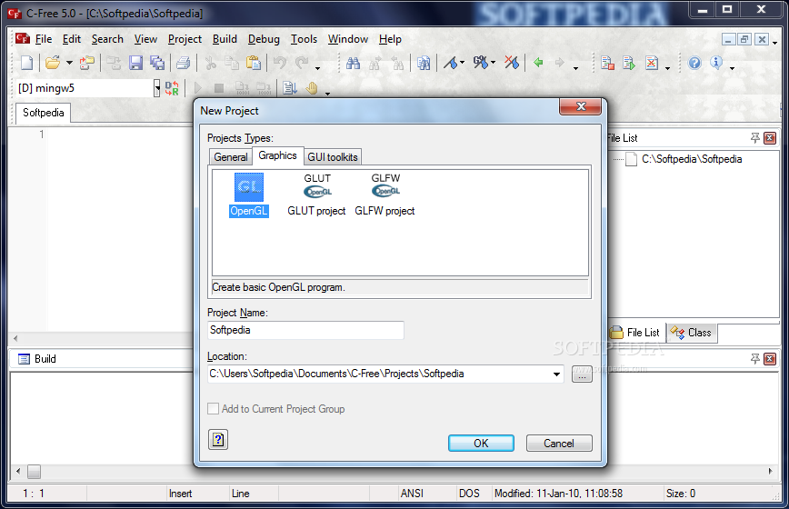Open help toolbar options arrow
Viewport: 789px width, 509px height.
point(732,68)
